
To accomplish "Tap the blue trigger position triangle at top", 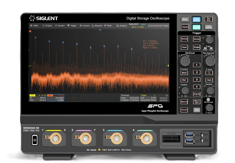I will [x=100, y=30].
